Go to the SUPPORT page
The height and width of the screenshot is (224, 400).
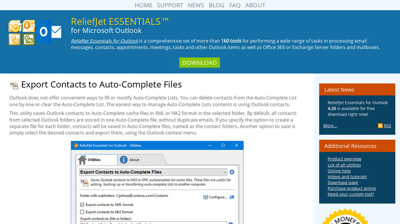point(170,5)
